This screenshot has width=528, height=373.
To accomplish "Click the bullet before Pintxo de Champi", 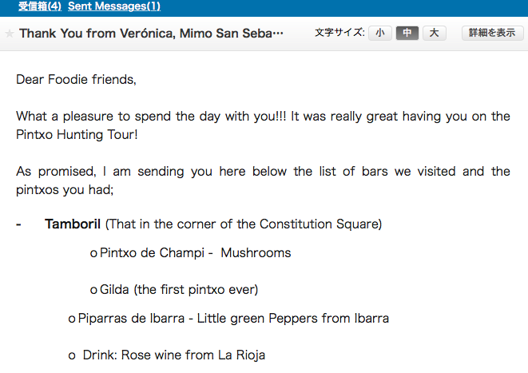I will [93, 254].
